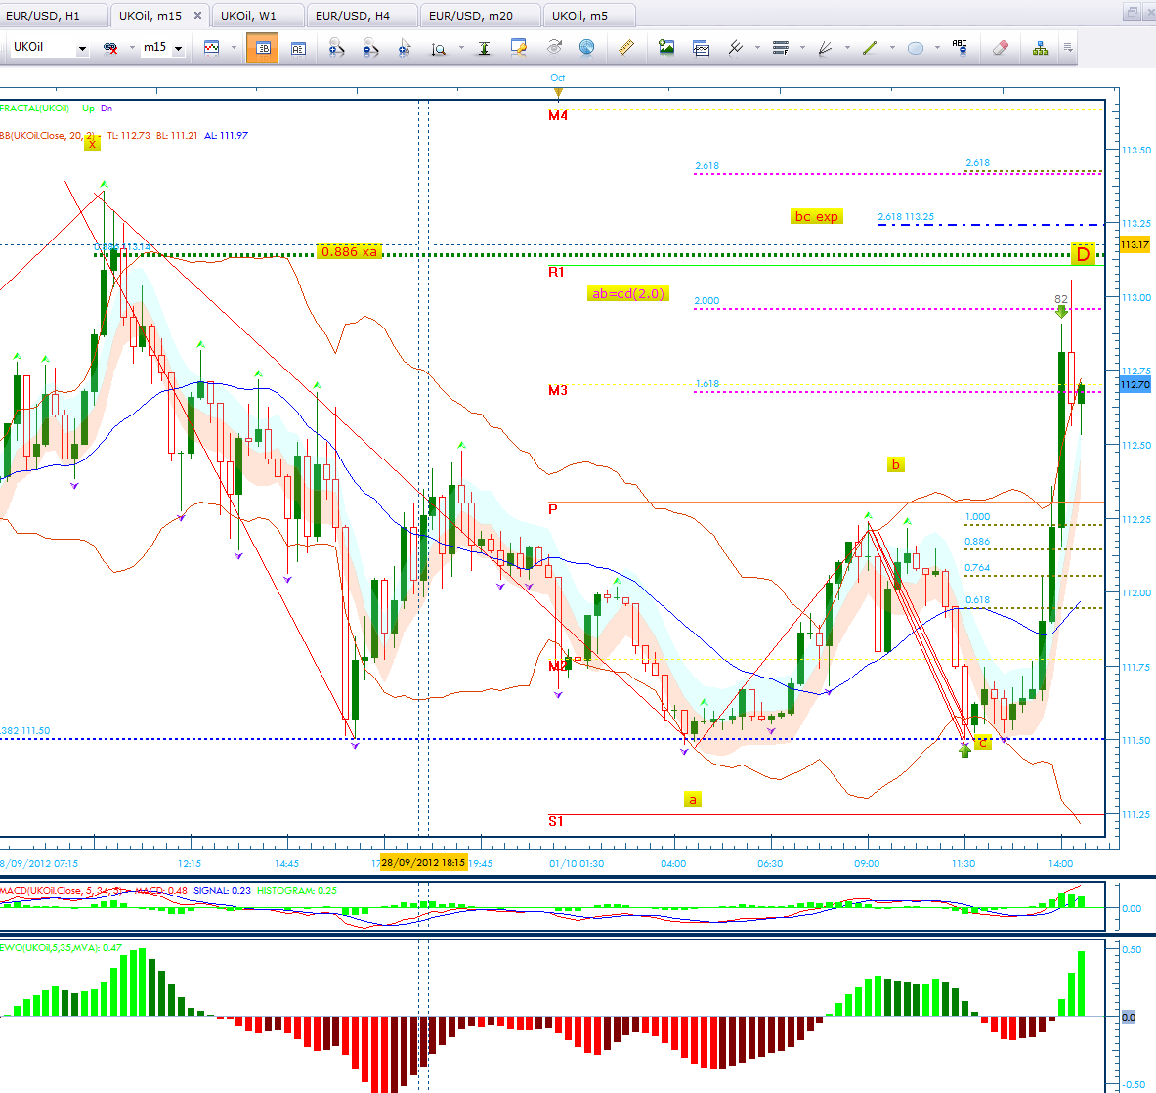The image size is (1156, 1093).
Task: Close the UKOil, m15 tab
Action: coord(197,15)
